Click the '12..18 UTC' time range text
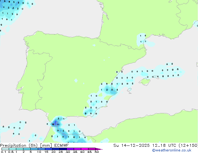This screenshot has height=153, width=198. point(164,146)
